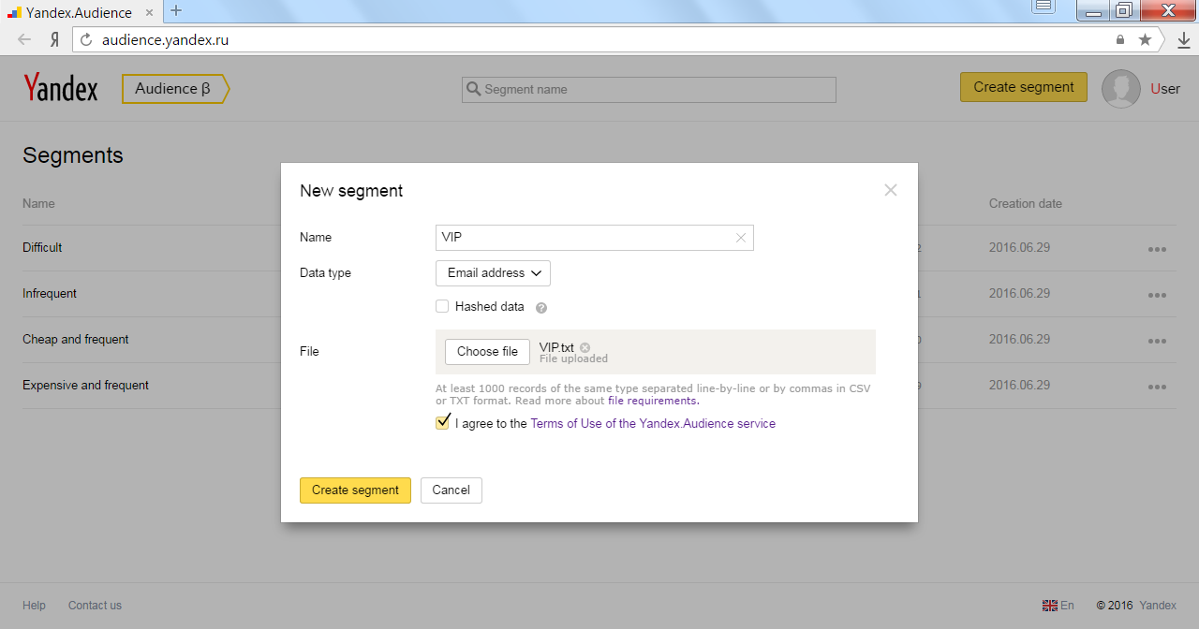The width and height of the screenshot is (1199, 629).
Task: Click the browser address bar URL
Action: click(165, 40)
